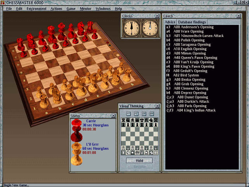Click L'il Grrr's wooden king icon in Status
This screenshot has height=187, width=249.
click(77, 154)
